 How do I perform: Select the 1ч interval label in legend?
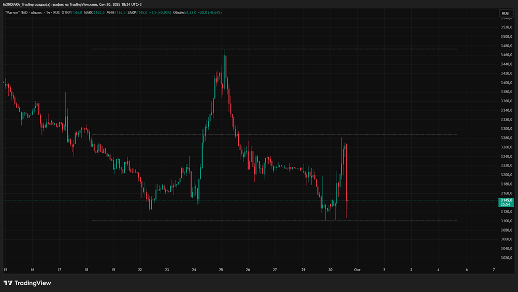(x=48, y=12)
